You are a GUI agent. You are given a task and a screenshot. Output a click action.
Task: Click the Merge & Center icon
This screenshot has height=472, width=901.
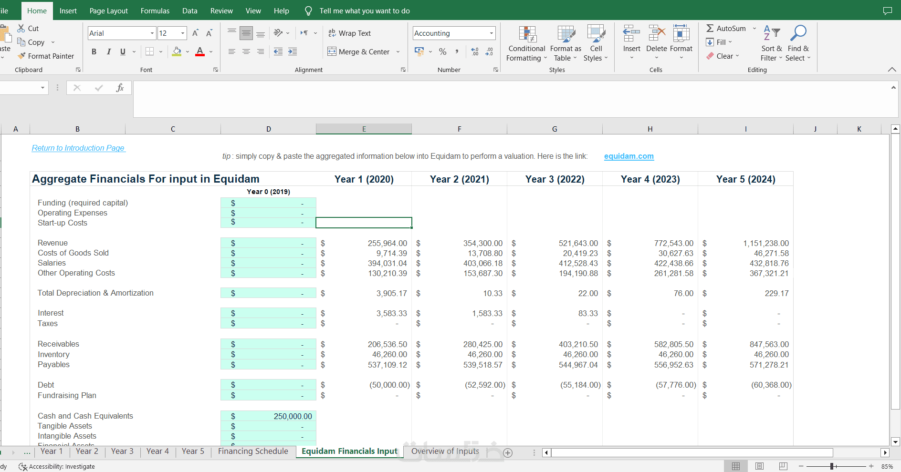(x=332, y=51)
